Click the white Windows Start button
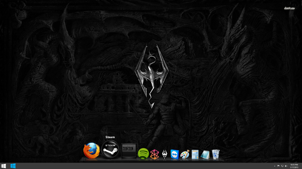This screenshot has width=302, height=169. [x=4, y=166]
